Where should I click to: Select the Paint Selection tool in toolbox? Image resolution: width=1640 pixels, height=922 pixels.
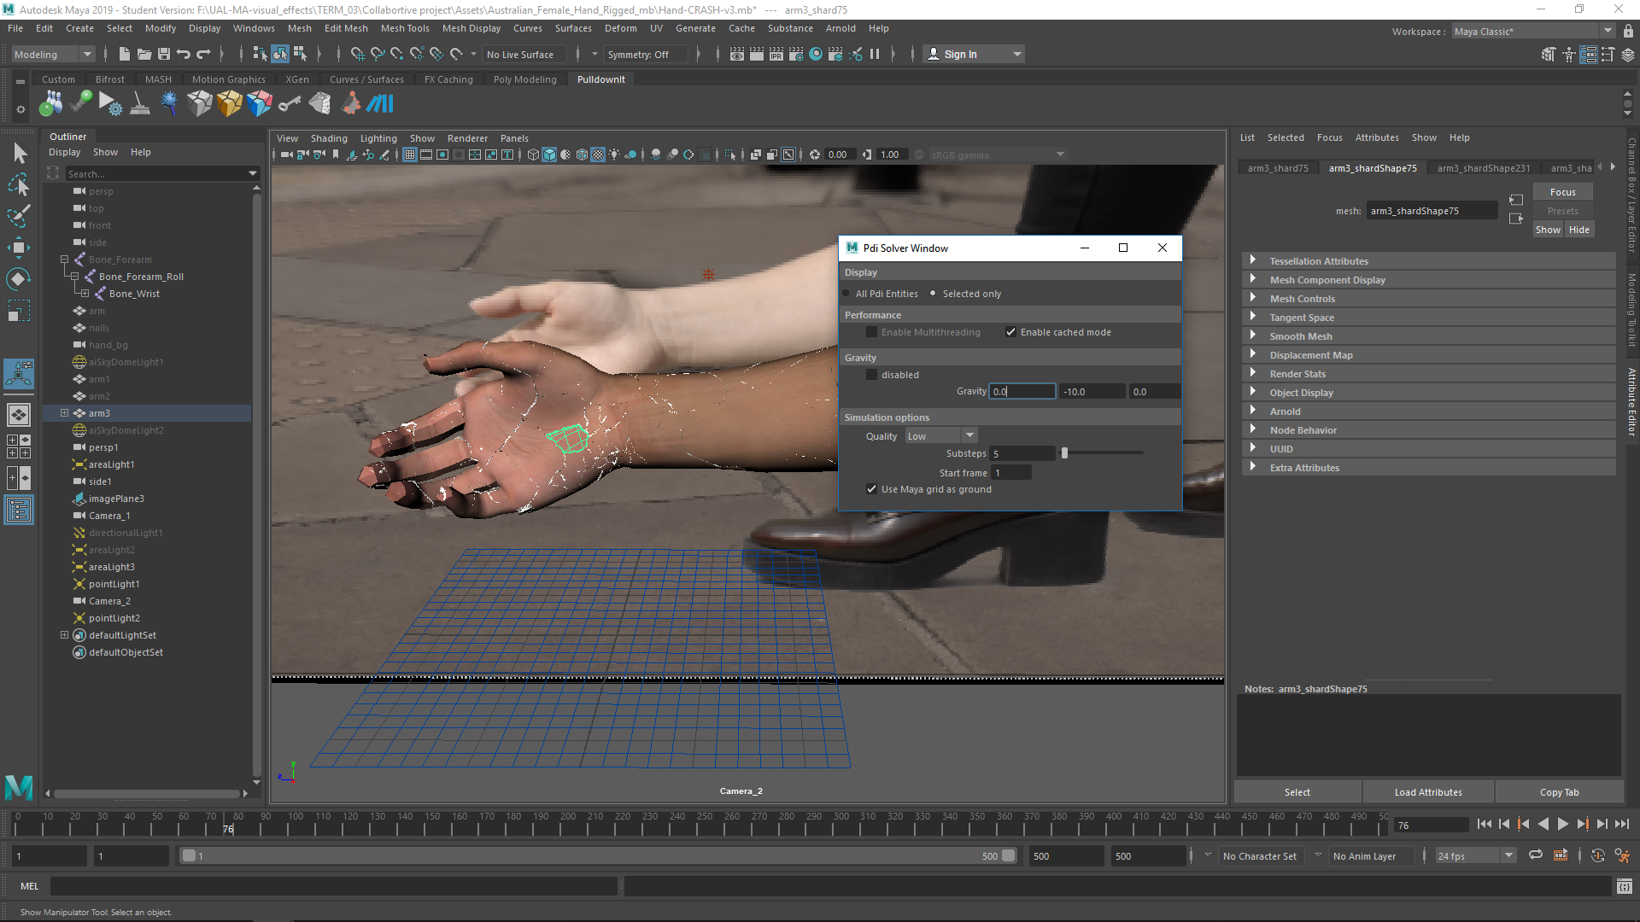(19, 215)
